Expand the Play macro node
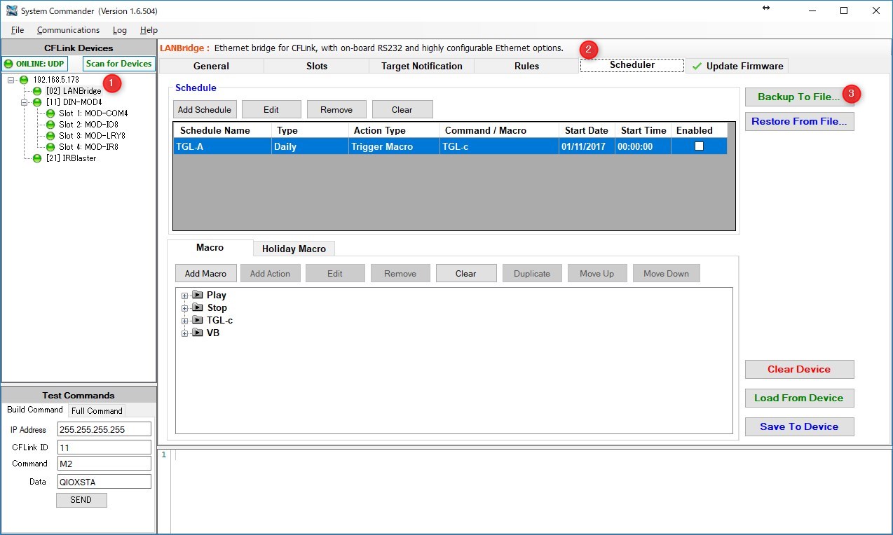The image size is (893, 535). click(x=185, y=296)
